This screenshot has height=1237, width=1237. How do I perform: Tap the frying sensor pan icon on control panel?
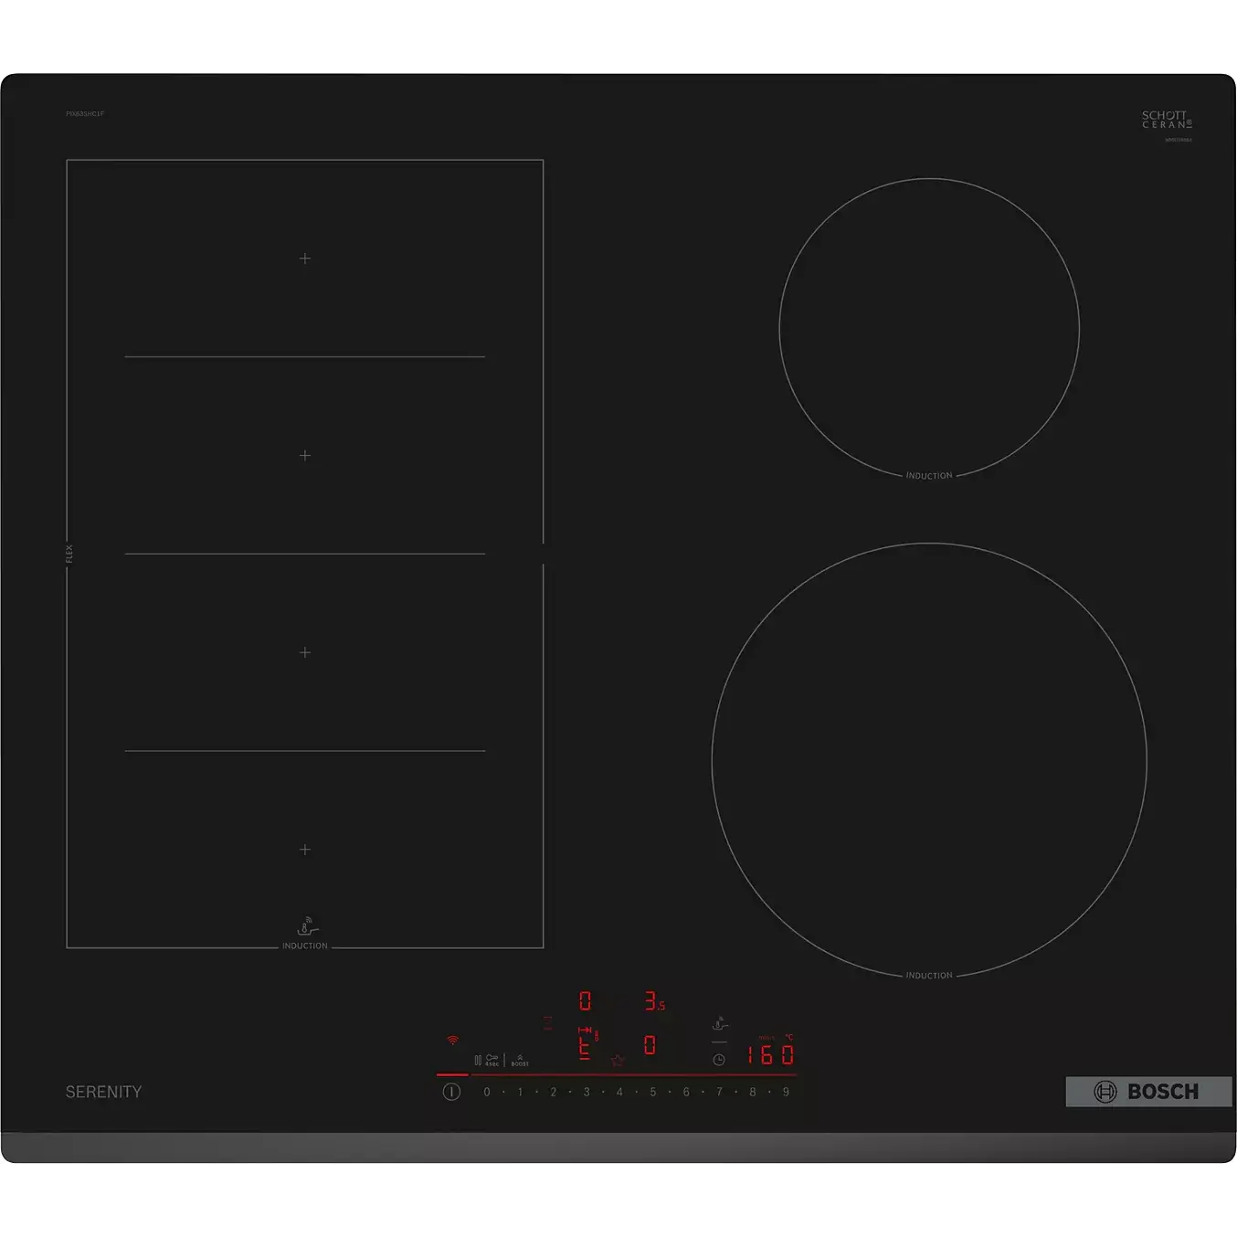pos(720,1023)
